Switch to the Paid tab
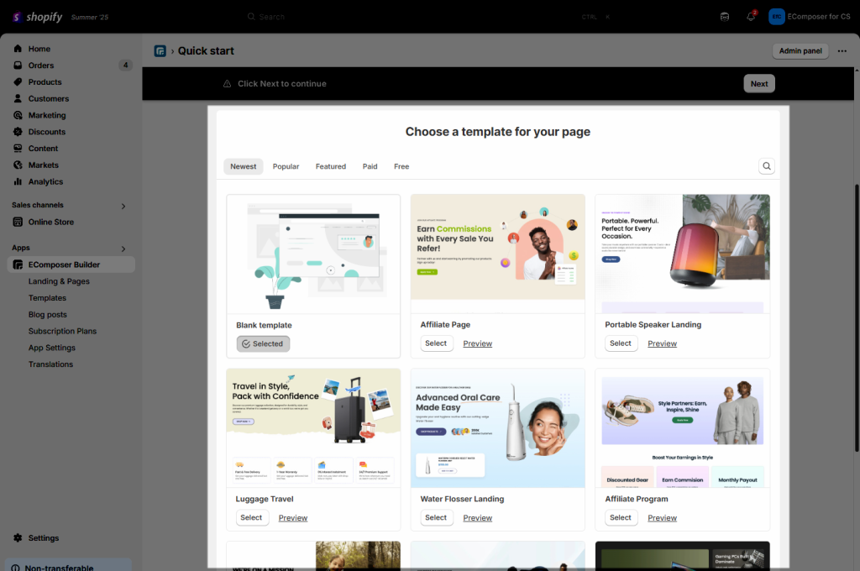860x571 pixels. point(370,166)
